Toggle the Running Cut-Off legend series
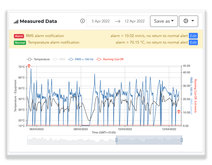 click(x=110, y=59)
